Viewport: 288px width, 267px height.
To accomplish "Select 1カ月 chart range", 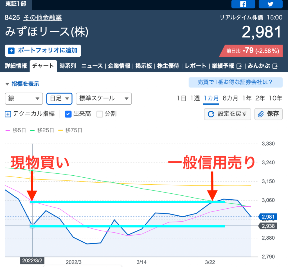I will coord(211,98).
